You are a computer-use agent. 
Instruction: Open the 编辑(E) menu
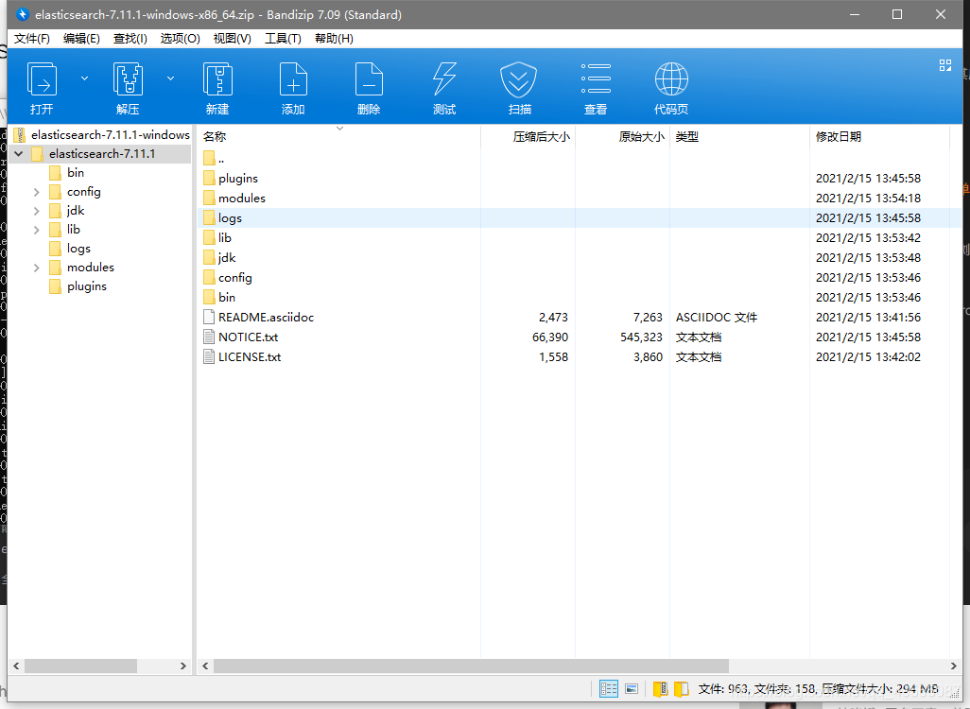click(x=81, y=39)
